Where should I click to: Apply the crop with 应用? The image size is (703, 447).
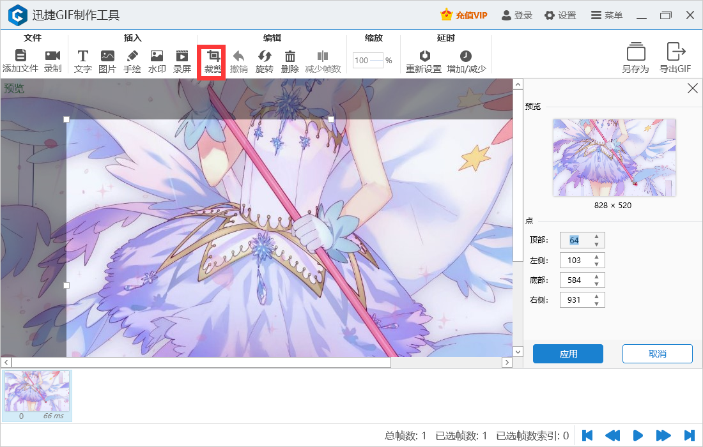pos(568,354)
